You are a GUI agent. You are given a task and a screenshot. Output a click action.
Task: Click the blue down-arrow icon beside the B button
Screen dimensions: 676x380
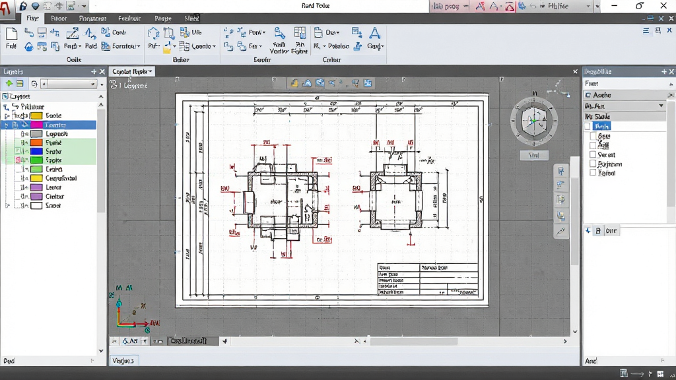coord(588,231)
